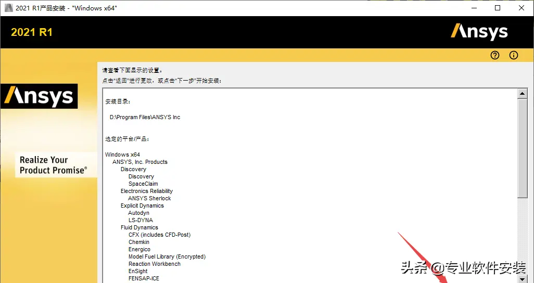Select the install path D:\Program Files\ANSYS Inc
This screenshot has width=534, height=283.
coord(145,117)
